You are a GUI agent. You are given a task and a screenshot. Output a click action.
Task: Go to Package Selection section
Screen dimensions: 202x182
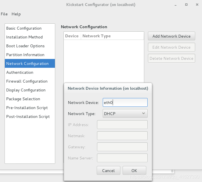(x=30, y=99)
